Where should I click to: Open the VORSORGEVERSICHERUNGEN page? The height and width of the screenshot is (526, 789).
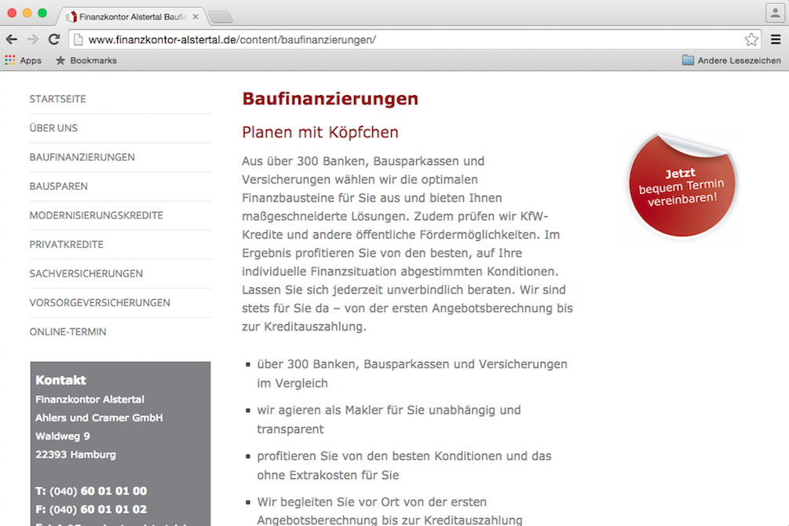(100, 302)
